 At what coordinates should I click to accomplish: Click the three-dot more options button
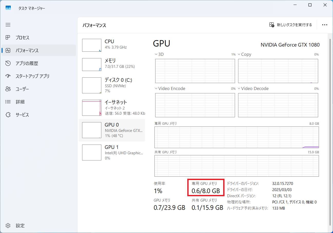tap(325, 25)
